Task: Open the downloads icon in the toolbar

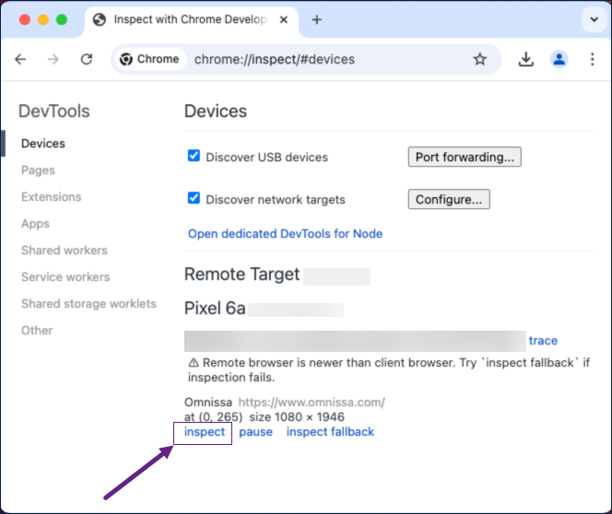Action: point(525,59)
